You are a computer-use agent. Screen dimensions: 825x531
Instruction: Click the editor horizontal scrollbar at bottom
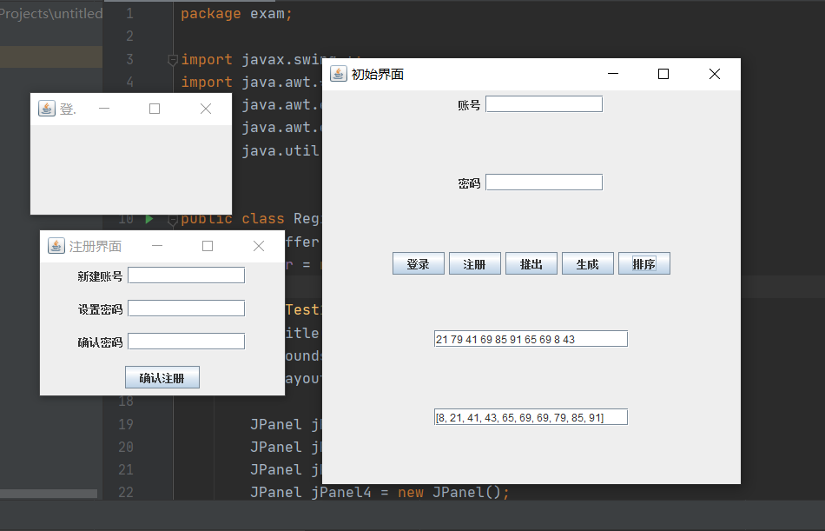point(49,493)
